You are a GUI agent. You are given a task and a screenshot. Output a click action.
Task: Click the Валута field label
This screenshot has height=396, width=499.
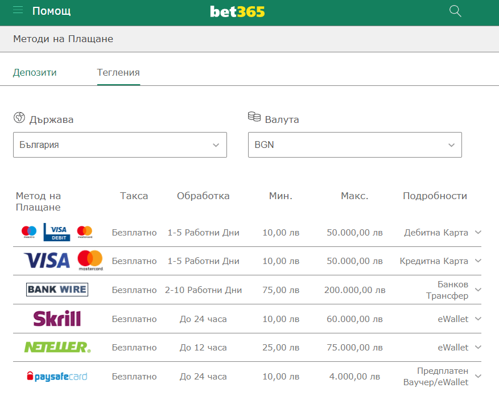[x=282, y=119]
